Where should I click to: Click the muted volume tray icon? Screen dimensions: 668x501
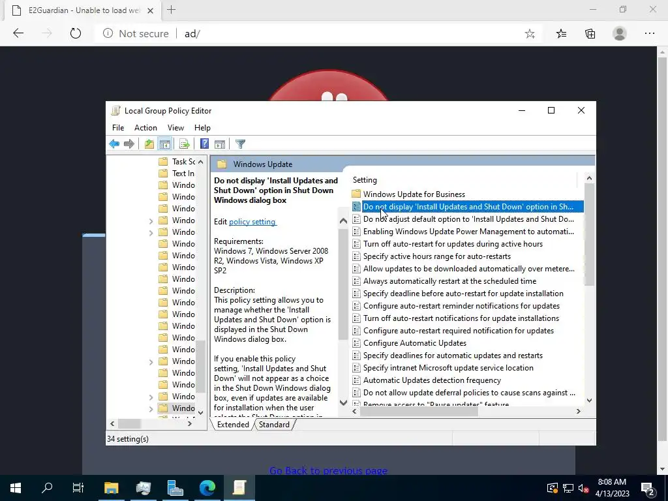point(584,488)
